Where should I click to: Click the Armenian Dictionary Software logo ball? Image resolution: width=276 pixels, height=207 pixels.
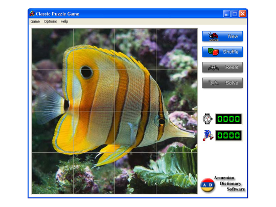click(x=208, y=185)
